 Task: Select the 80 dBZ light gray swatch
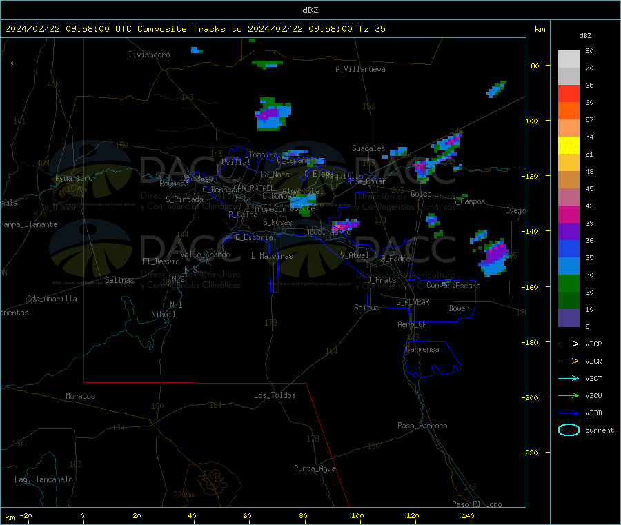(x=569, y=59)
